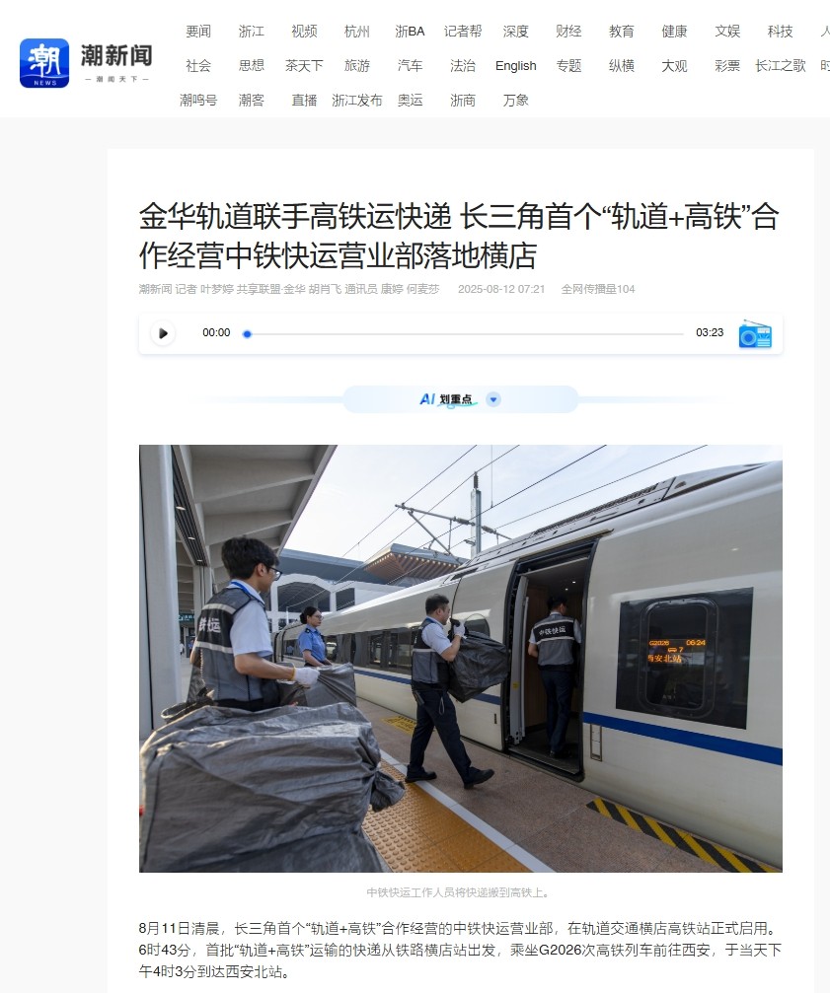Open the 浙江 navigation item
This screenshot has width=830, height=993.
(x=252, y=31)
